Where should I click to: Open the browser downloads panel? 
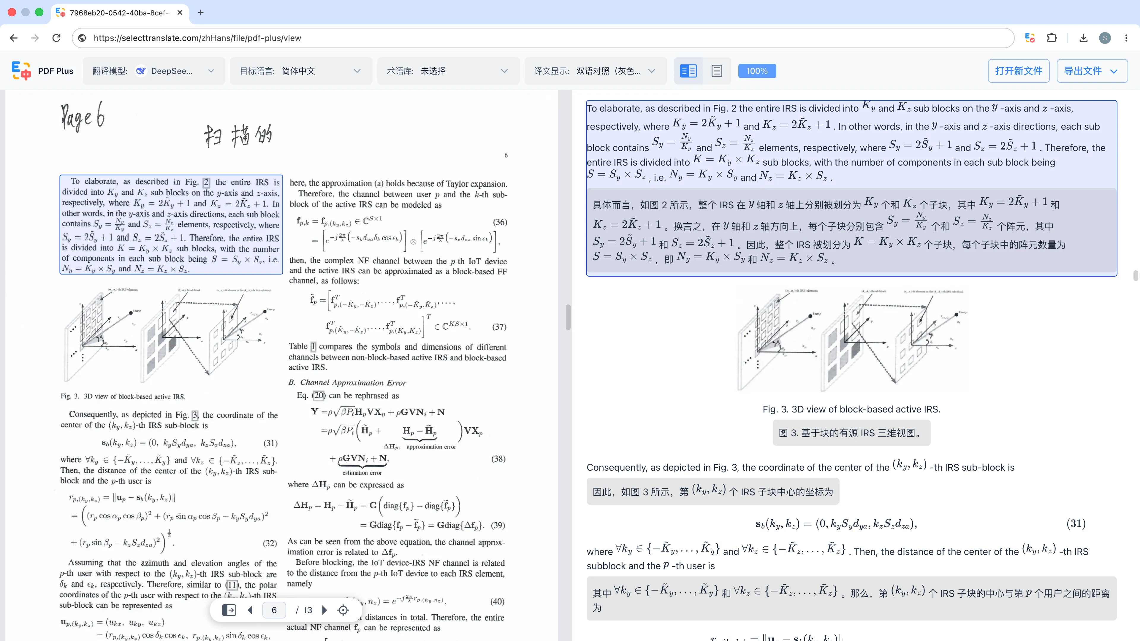pos(1083,38)
